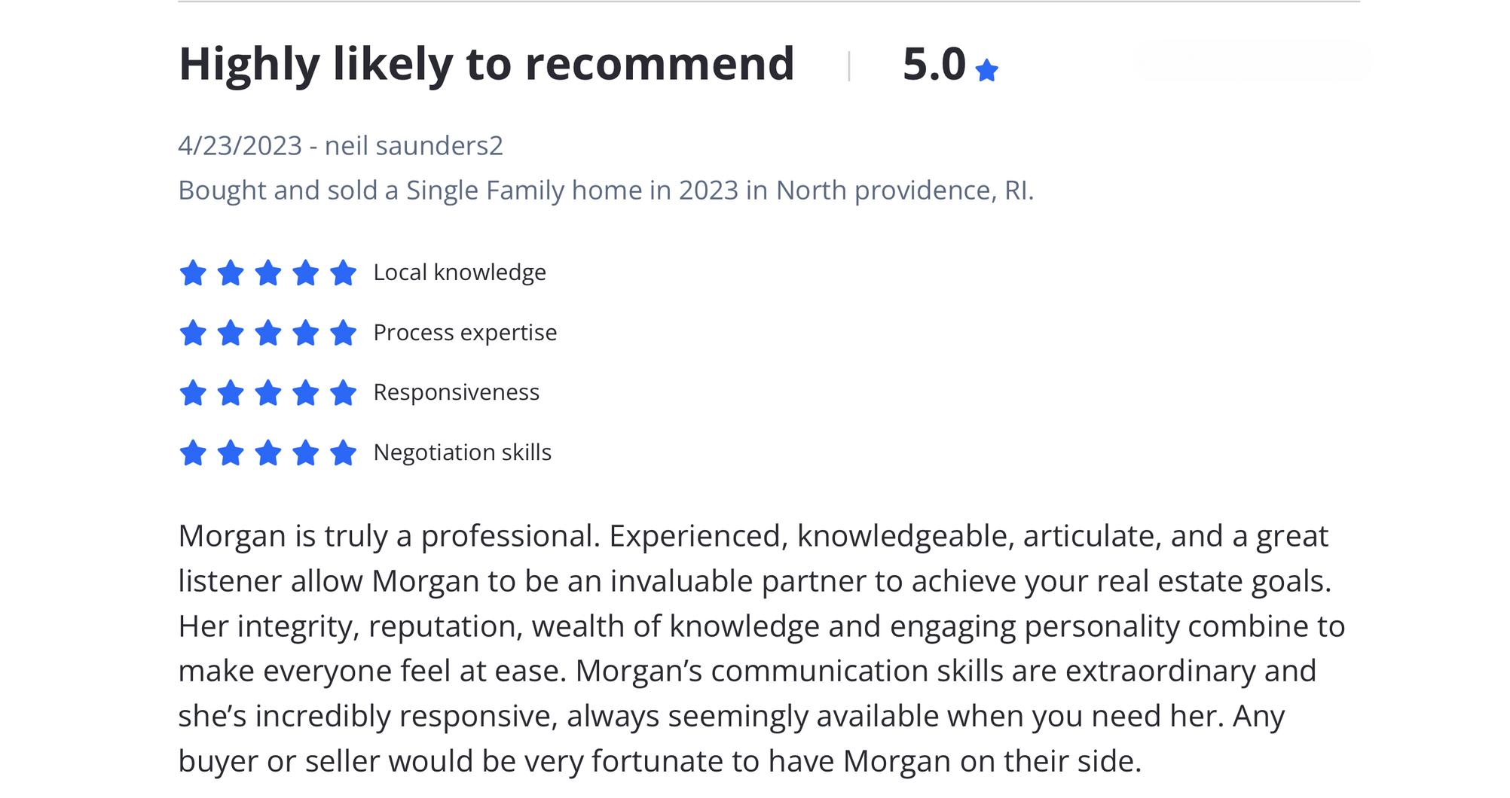
Task: Click the 5.0 rating score
Action: click(934, 64)
